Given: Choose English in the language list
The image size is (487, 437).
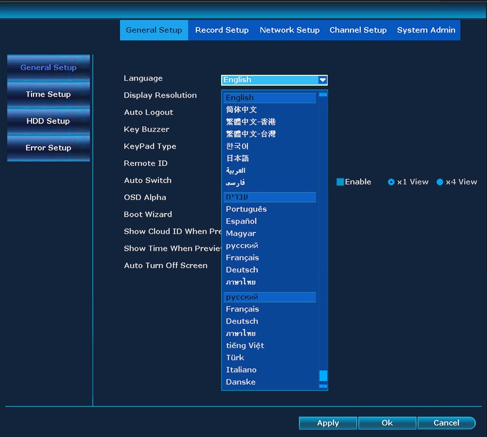Looking at the screenshot, I should coord(269,97).
